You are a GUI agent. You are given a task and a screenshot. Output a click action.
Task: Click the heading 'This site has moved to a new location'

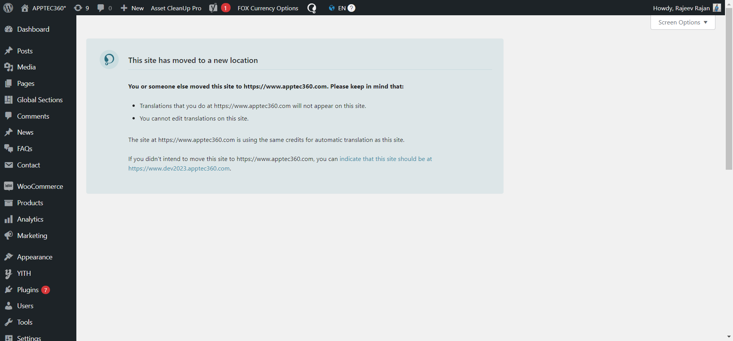(x=193, y=60)
